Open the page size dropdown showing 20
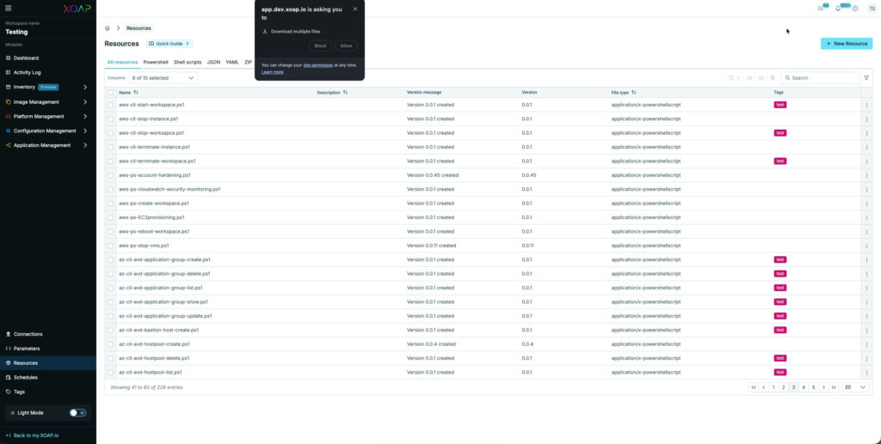Image resolution: width=881 pixels, height=444 pixels. coord(855,387)
